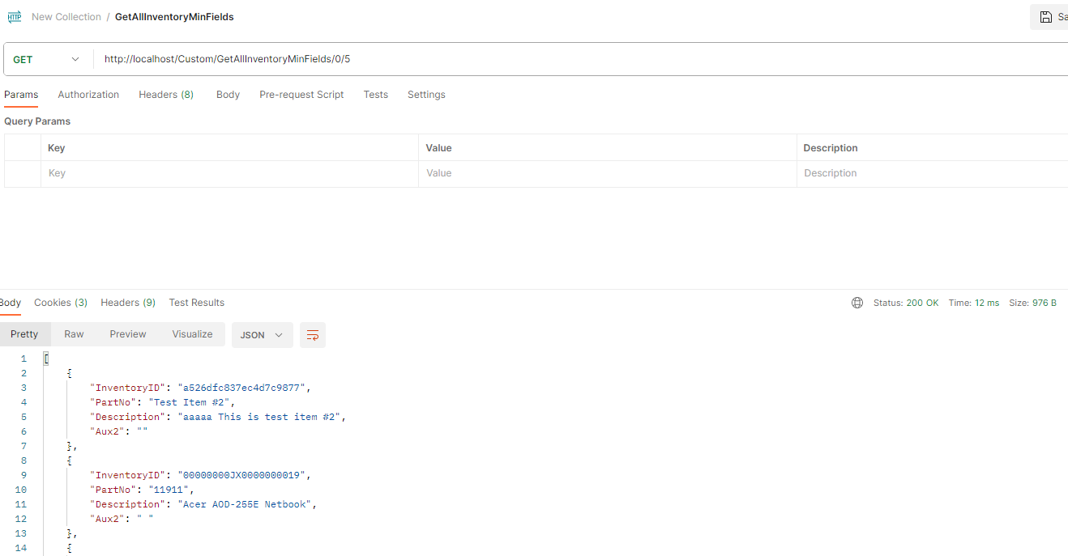Image resolution: width=1068 pixels, height=556 pixels.
Task: Switch response view to Preview
Action: (128, 334)
